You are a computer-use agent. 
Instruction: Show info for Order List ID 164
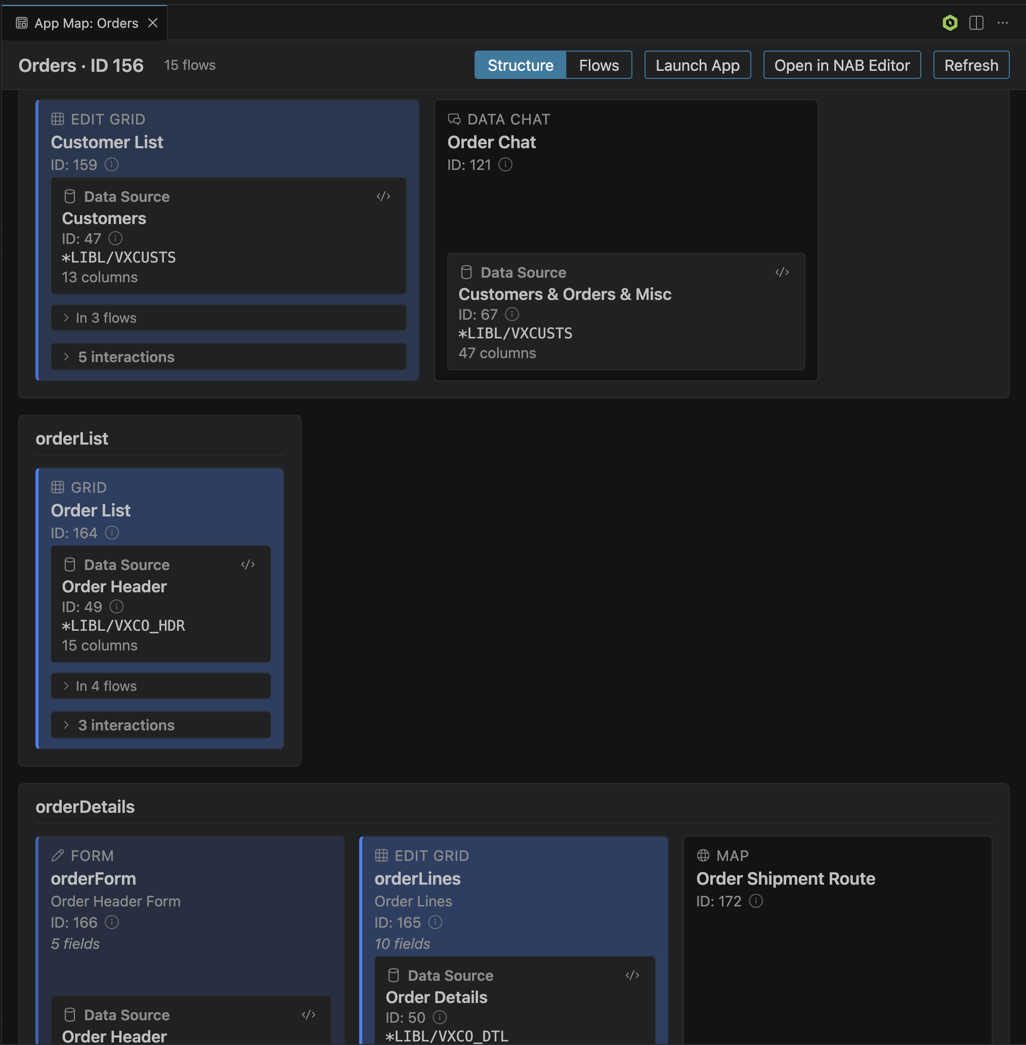(x=111, y=533)
